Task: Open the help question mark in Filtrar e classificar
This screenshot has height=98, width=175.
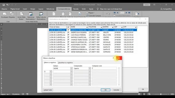Action: pos(113,58)
